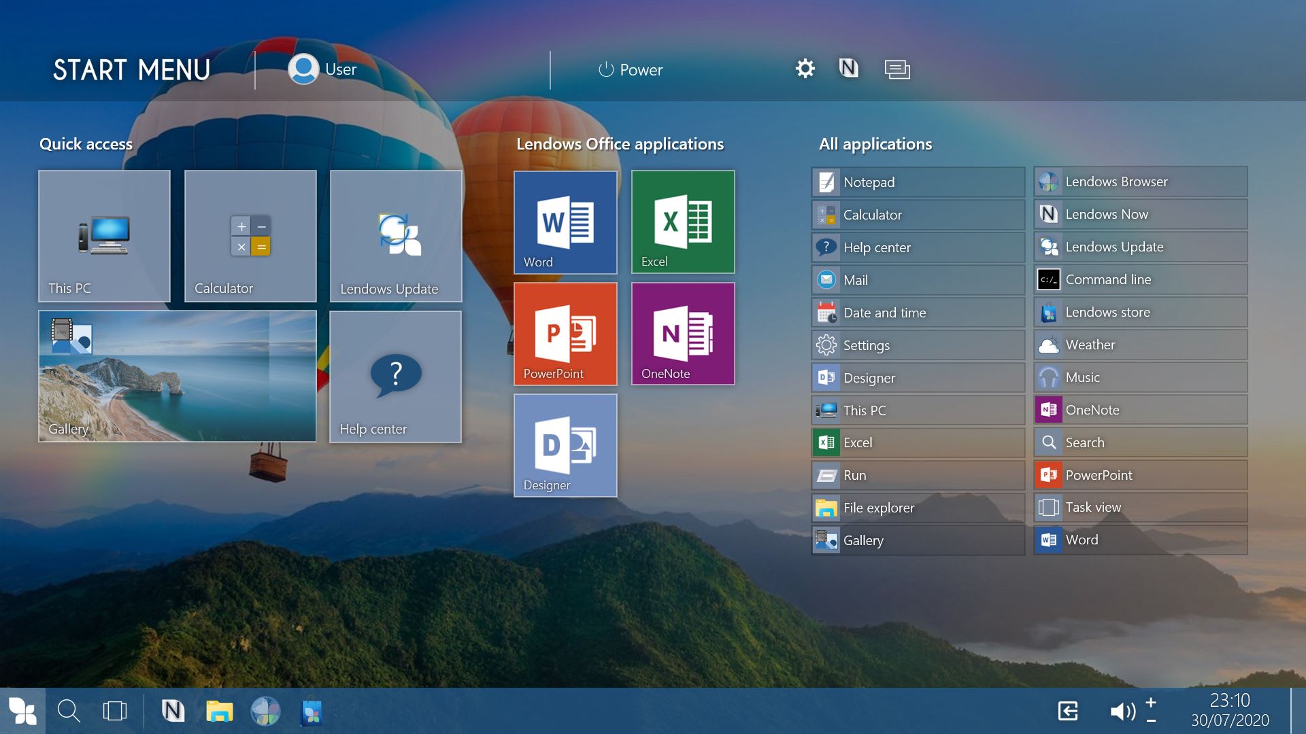Open Command line from All applications
The width and height of the screenshot is (1306, 734).
click(1141, 279)
